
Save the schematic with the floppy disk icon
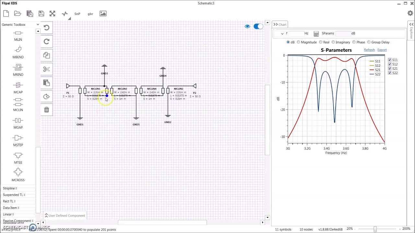tap(41, 14)
